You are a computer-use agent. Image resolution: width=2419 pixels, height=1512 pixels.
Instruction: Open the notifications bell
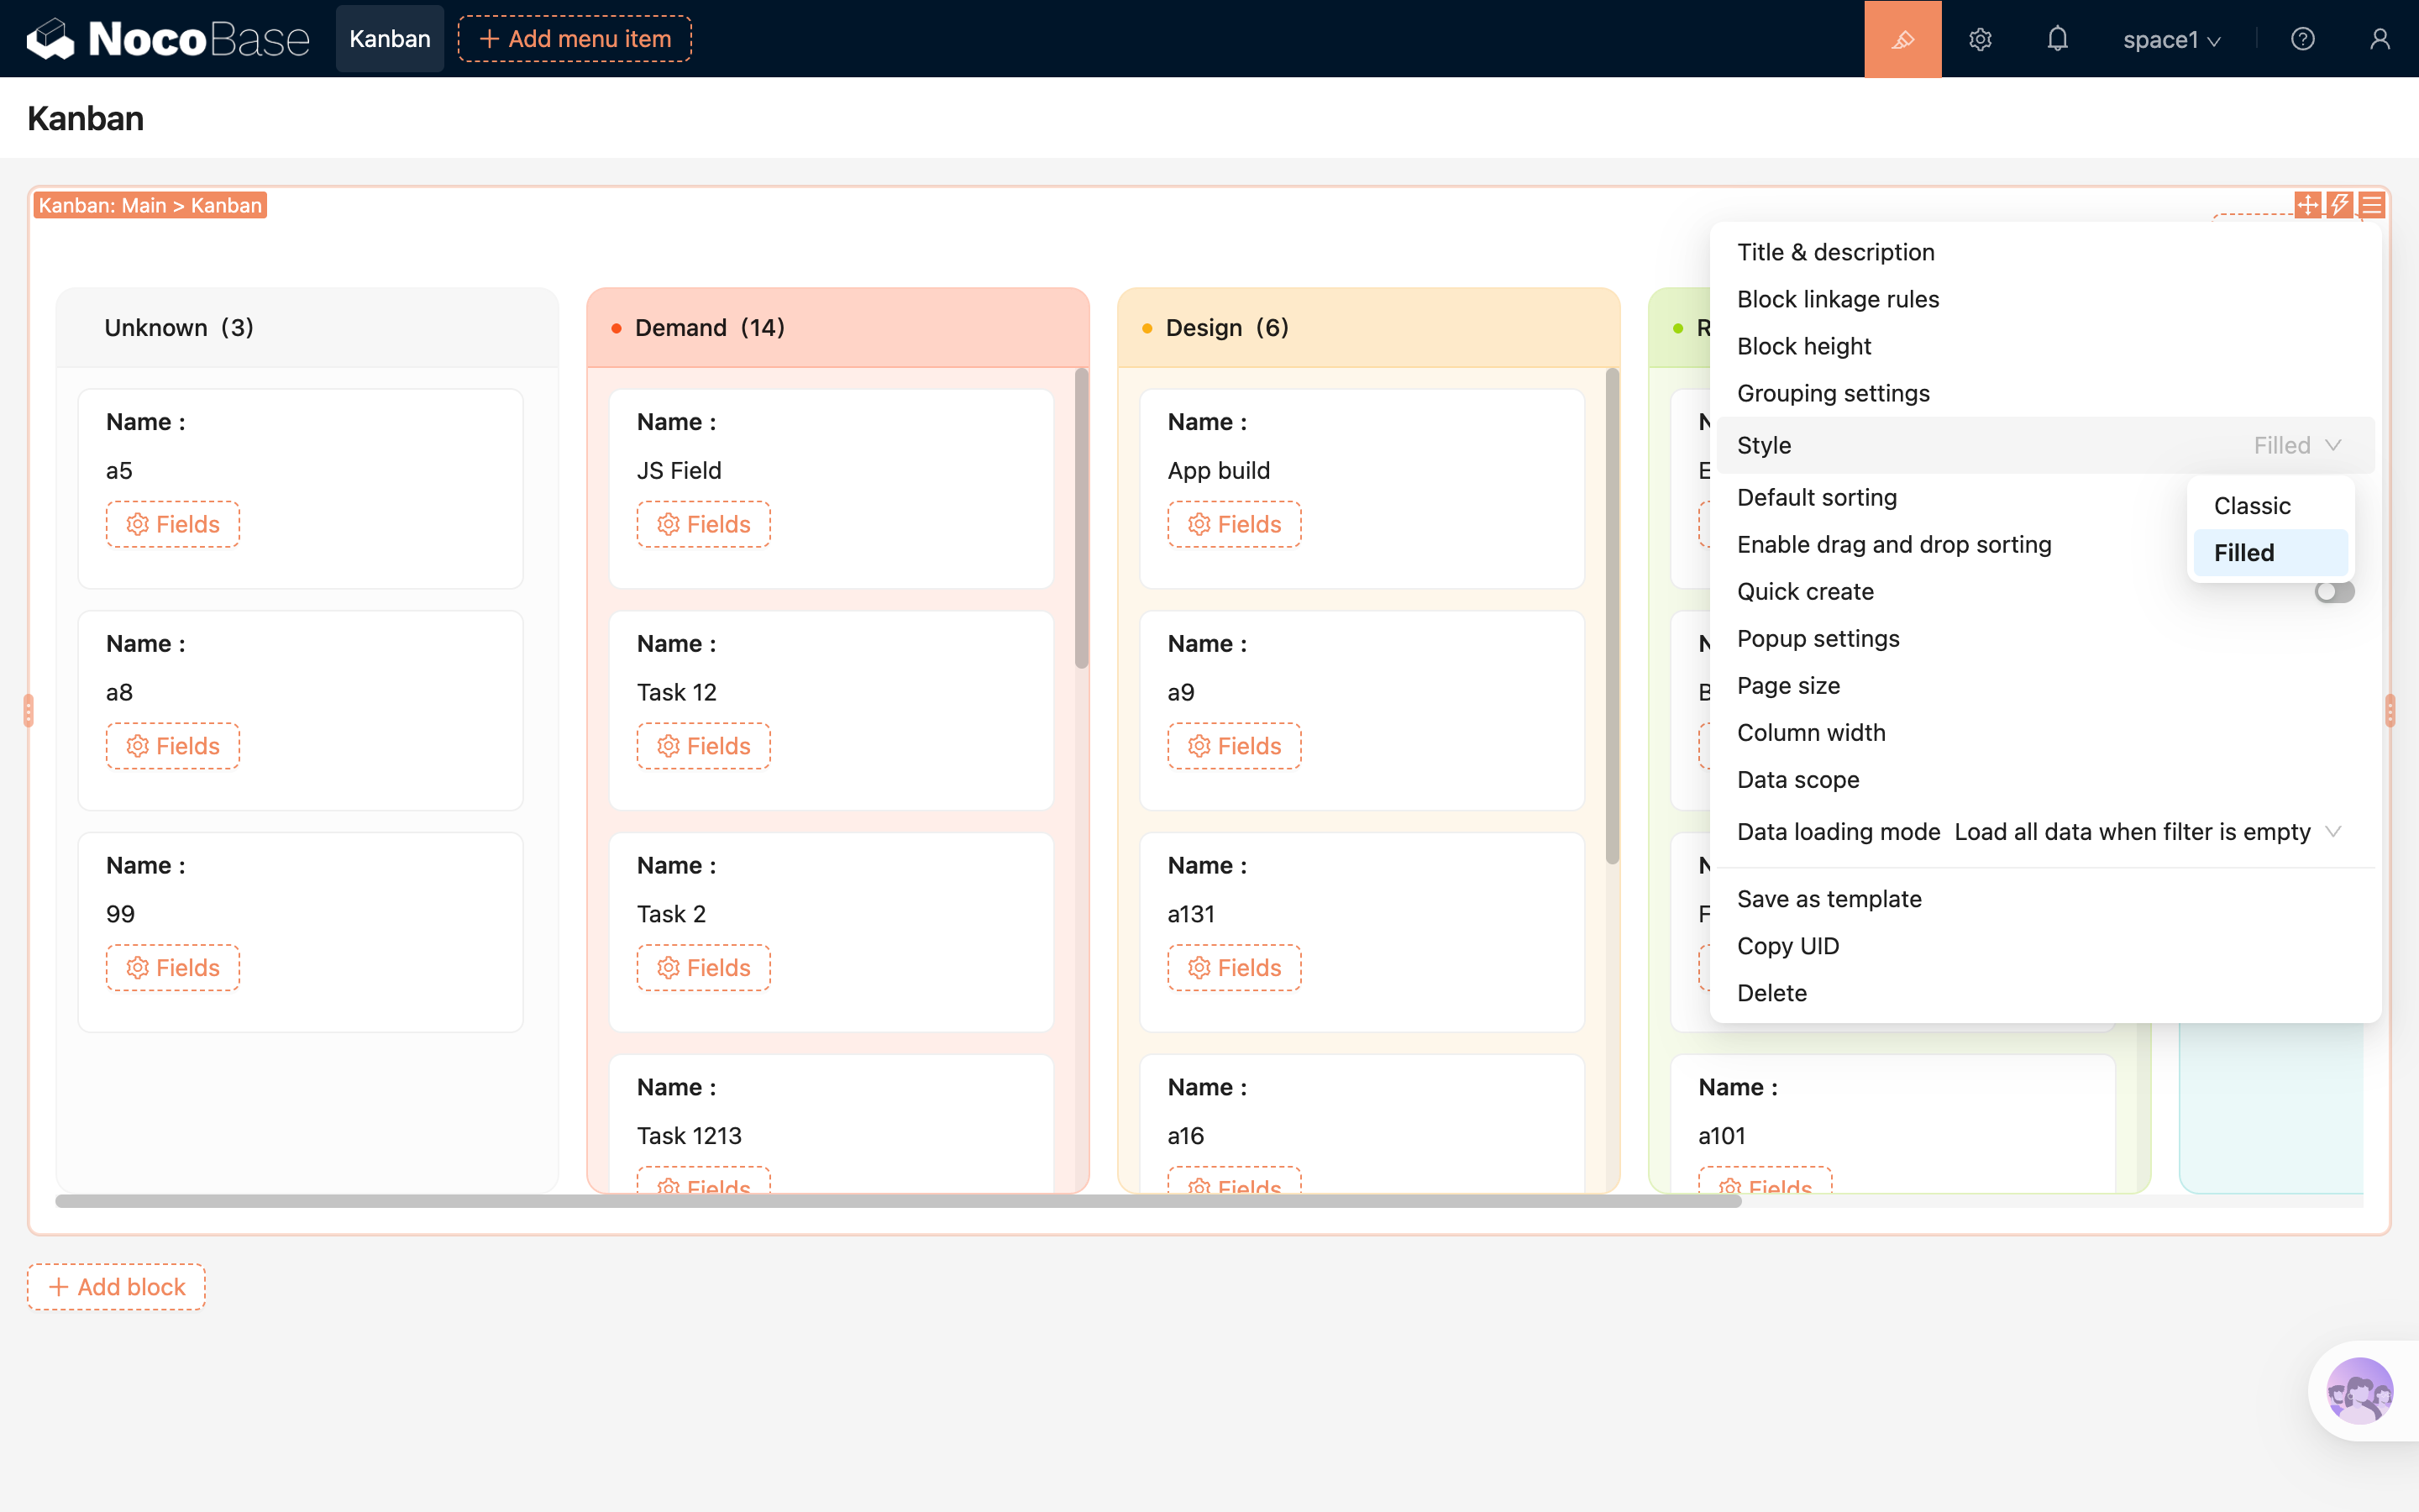tap(2057, 39)
